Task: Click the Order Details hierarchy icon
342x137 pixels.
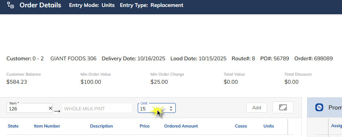Action: [x=11, y=5]
